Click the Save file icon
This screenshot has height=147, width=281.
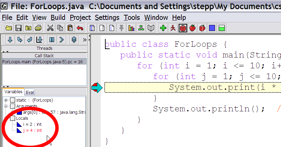tap(19, 28)
